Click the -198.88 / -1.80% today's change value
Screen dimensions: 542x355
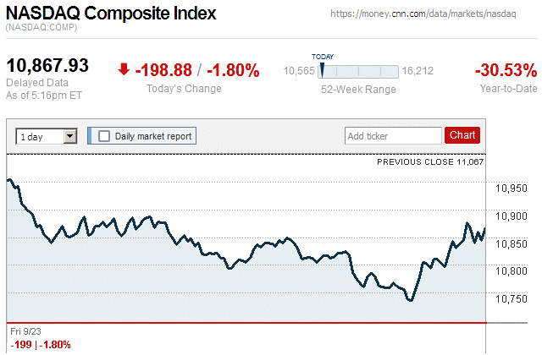(196, 70)
